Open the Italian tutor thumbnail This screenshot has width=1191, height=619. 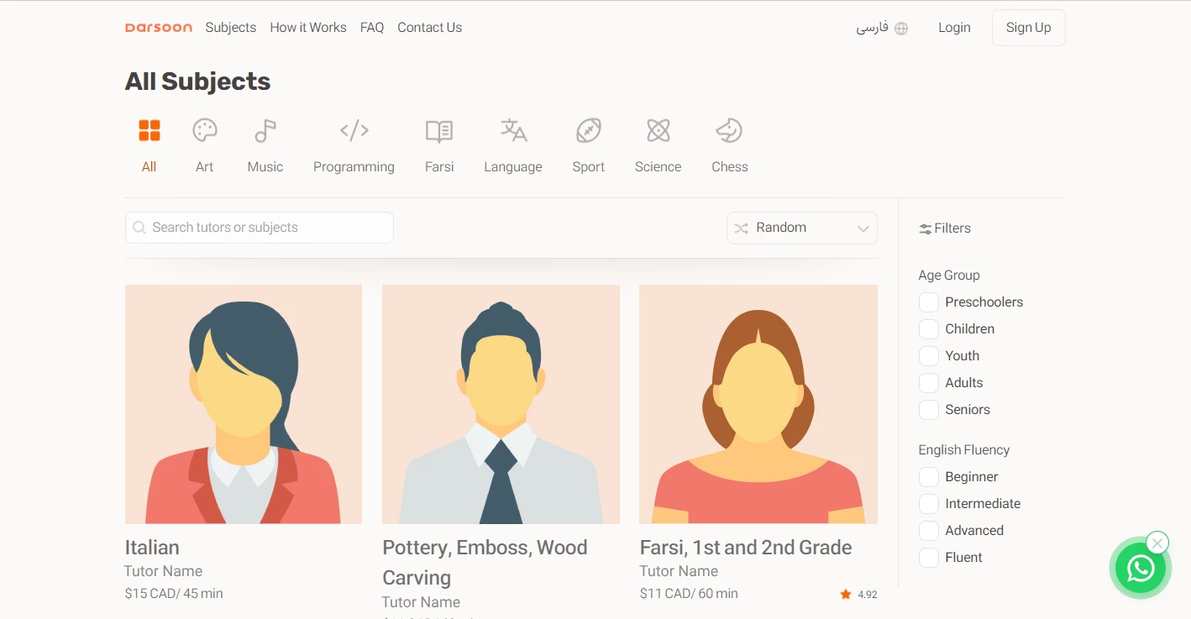coord(244,404)
